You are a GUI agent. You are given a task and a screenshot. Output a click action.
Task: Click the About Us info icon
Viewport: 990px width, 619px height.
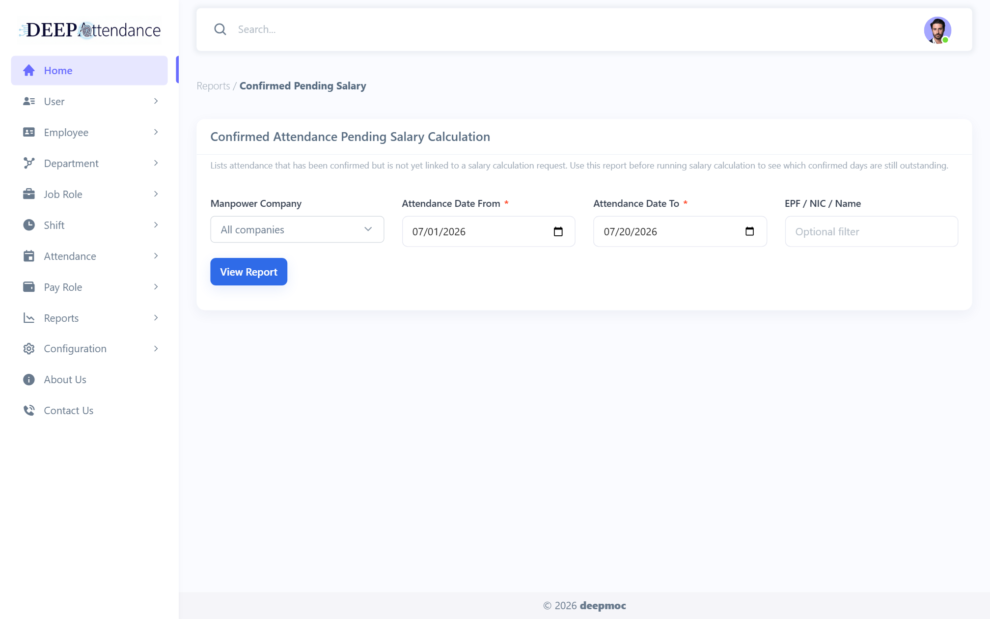(x=29, y=380)
